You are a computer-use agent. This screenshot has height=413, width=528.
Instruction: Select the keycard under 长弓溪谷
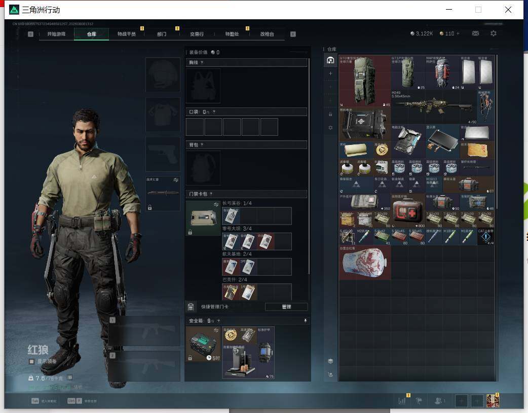(231, 215)
